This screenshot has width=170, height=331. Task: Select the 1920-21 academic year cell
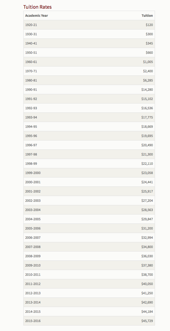point(31,25)
